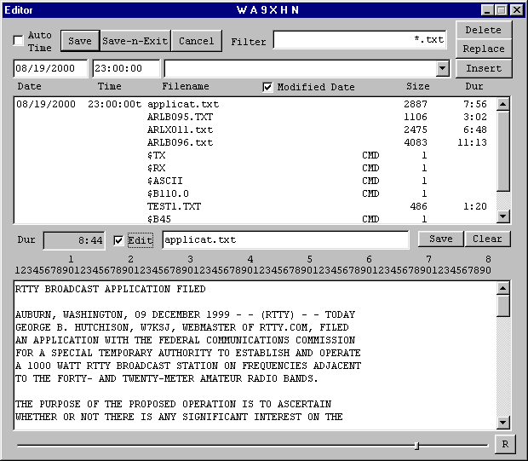Close the Editor window

click(517, 10)
